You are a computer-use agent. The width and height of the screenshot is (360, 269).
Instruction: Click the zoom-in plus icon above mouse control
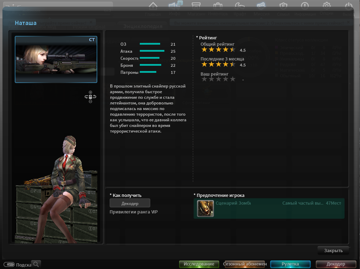pos(90,92)
